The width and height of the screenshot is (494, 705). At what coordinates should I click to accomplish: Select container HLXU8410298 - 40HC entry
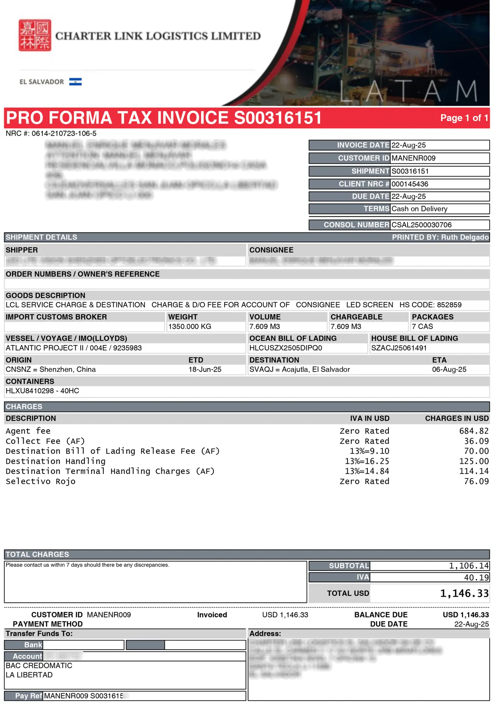tap(42, 391)
